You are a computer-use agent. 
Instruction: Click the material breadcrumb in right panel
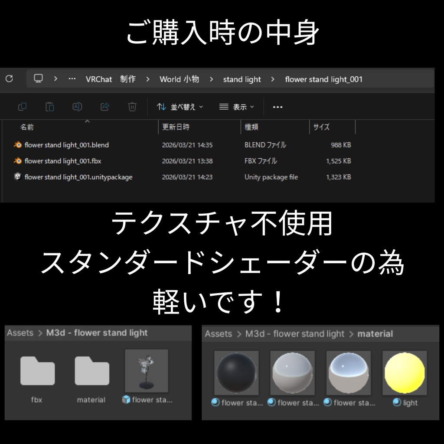[x=375, y=333]
